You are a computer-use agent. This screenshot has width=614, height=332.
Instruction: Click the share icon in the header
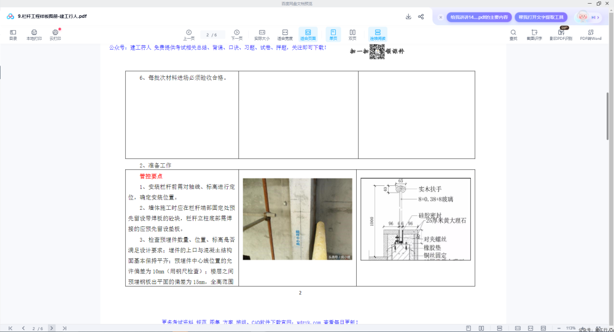pos(421,17)
